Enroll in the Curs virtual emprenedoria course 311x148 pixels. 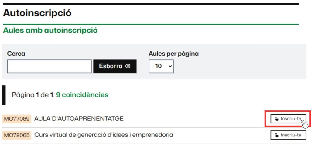tap(288, 135)
